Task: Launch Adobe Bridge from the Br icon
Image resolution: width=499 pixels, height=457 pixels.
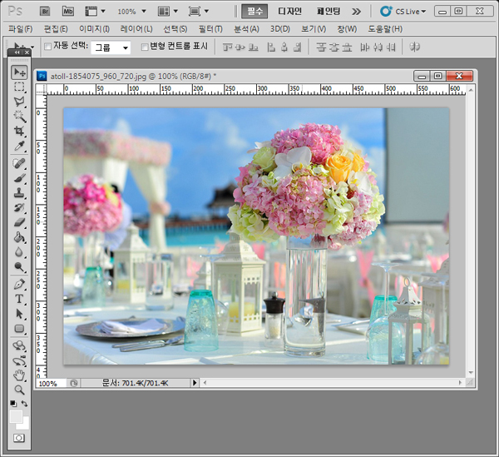Action: 46,12
